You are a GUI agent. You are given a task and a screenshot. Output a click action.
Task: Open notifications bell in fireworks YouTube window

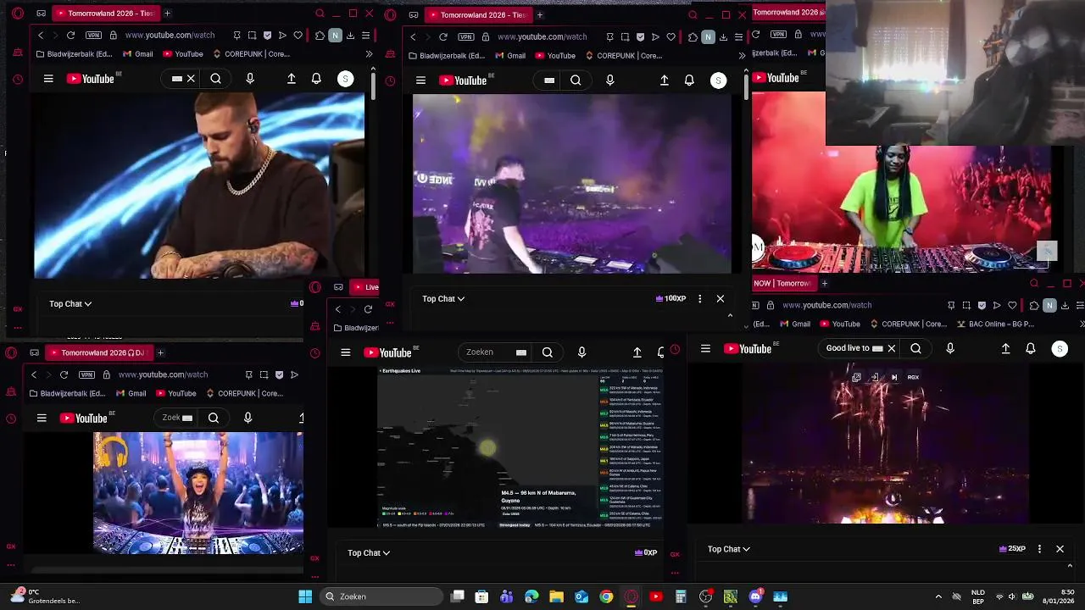[x=1031, y=348]
